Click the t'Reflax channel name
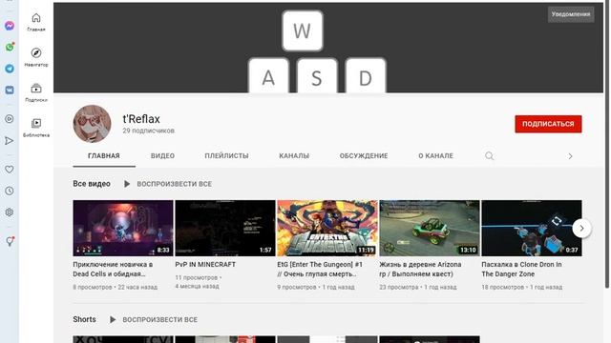Image resolution: width=611 pixels, height=343 pixels. [141, 119]
